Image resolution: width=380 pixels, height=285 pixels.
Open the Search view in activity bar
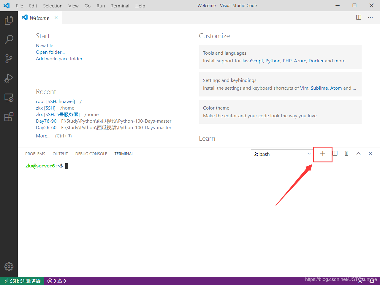[9, 39]
